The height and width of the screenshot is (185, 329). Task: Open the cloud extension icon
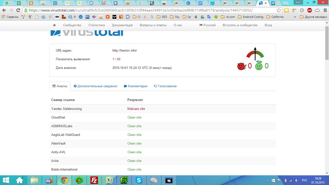coord(317,10)
